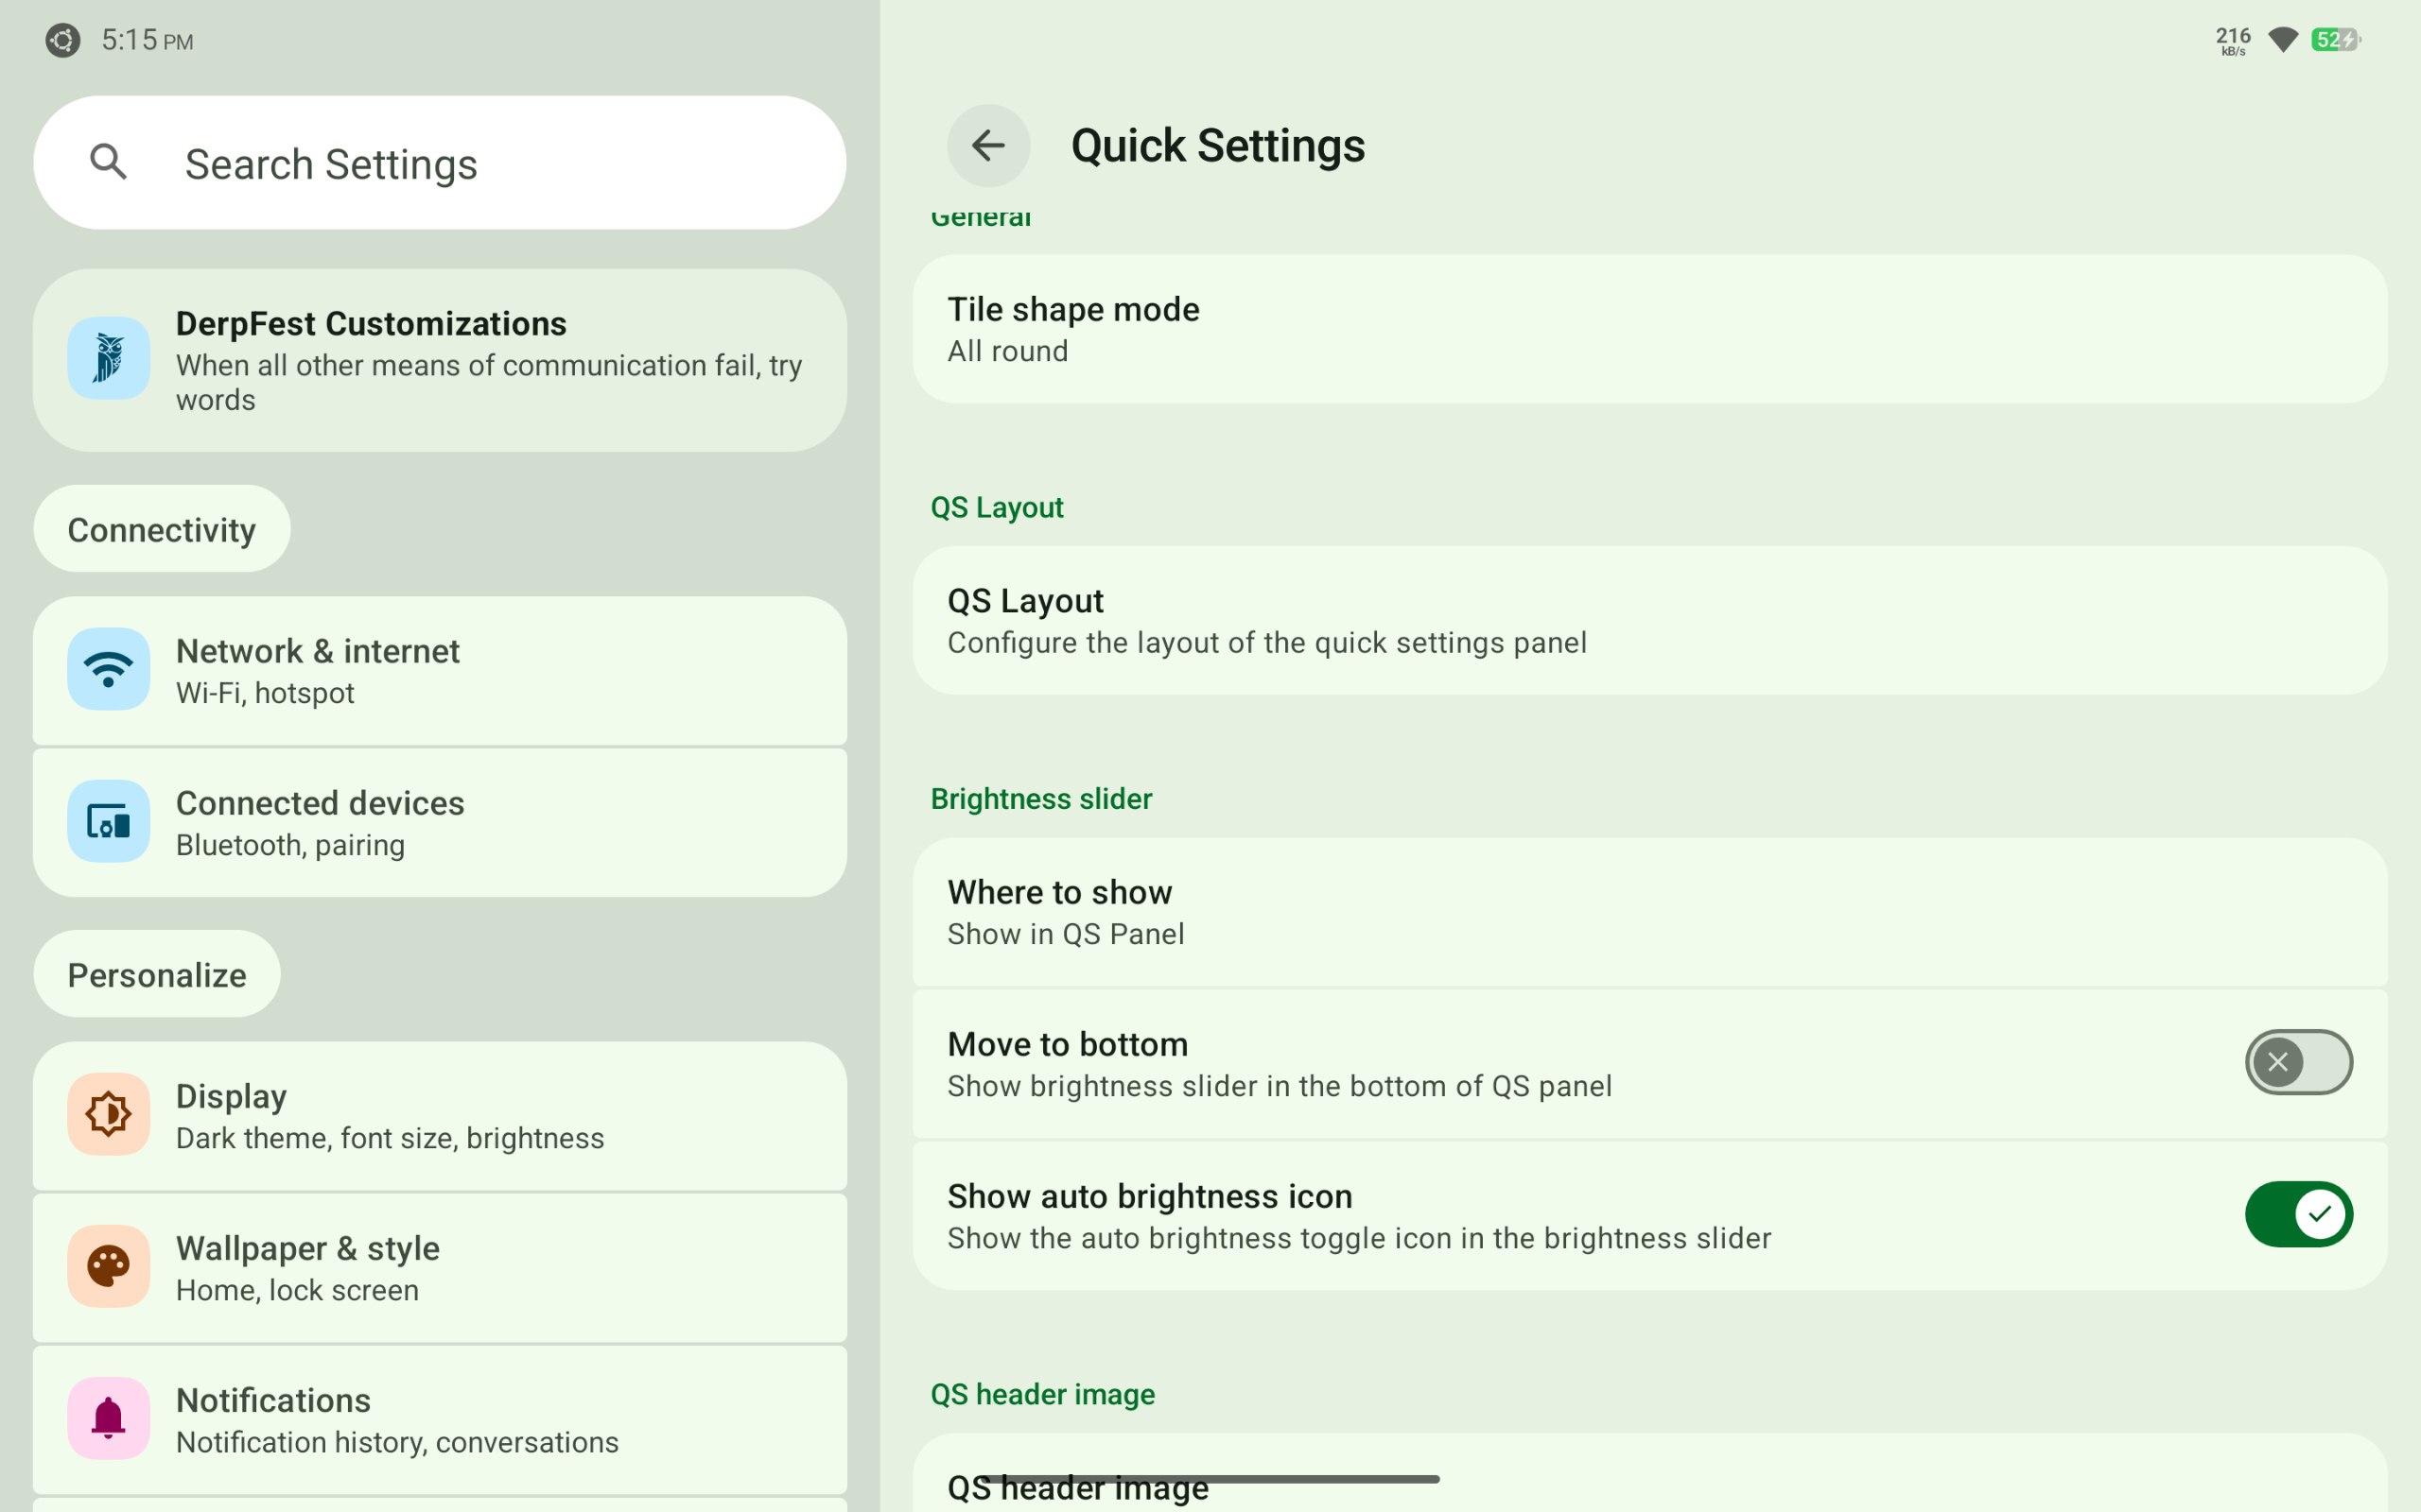Open the Tile shape mode selector
Viewport: 2421px width, 1512px height.
(x=1648, y=329)
